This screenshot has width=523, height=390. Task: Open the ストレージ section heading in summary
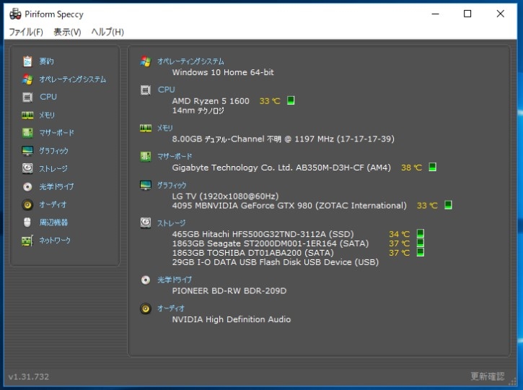pyautogui.click(x=172, y=223)
